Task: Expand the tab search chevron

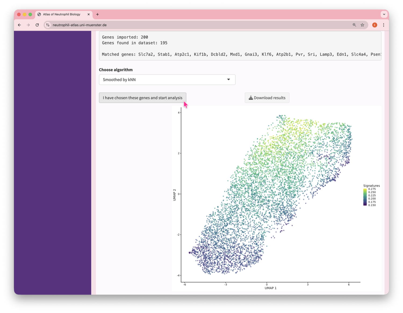Action: coord(384,14)
